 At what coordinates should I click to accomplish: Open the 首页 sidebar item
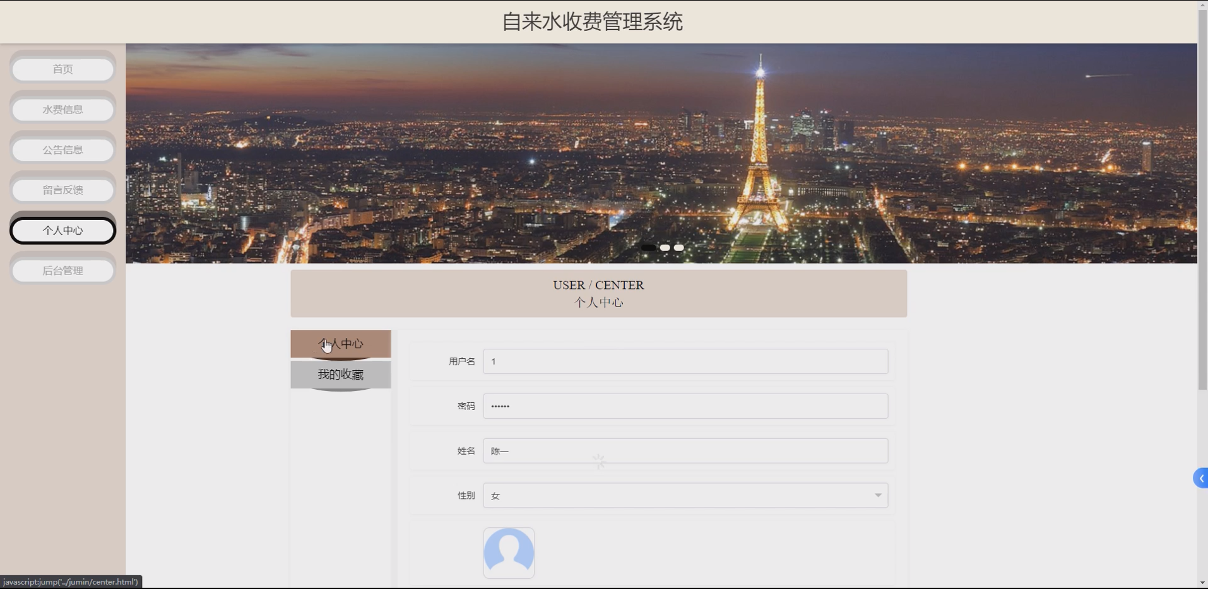coord(62,69)
